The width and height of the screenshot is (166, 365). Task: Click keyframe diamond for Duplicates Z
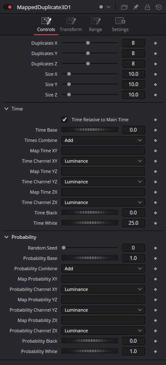[x=156, y=64]
